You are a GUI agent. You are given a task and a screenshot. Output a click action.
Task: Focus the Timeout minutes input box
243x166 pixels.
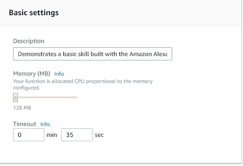[29, 135]
